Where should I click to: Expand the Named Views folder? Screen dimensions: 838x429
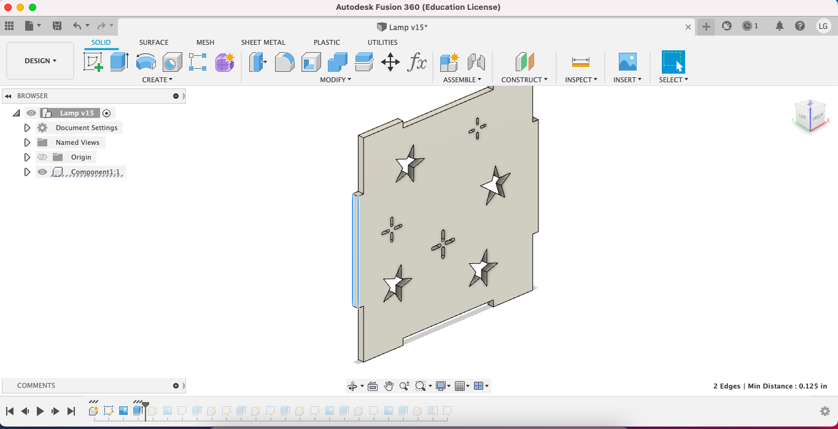pos(27,142)
